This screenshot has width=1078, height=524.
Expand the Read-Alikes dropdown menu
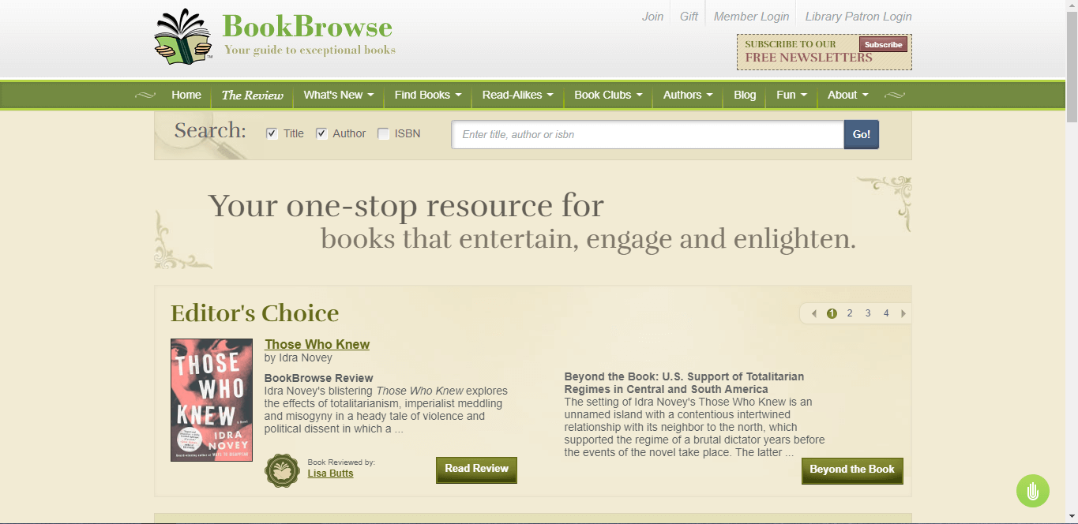coord(517,95)
